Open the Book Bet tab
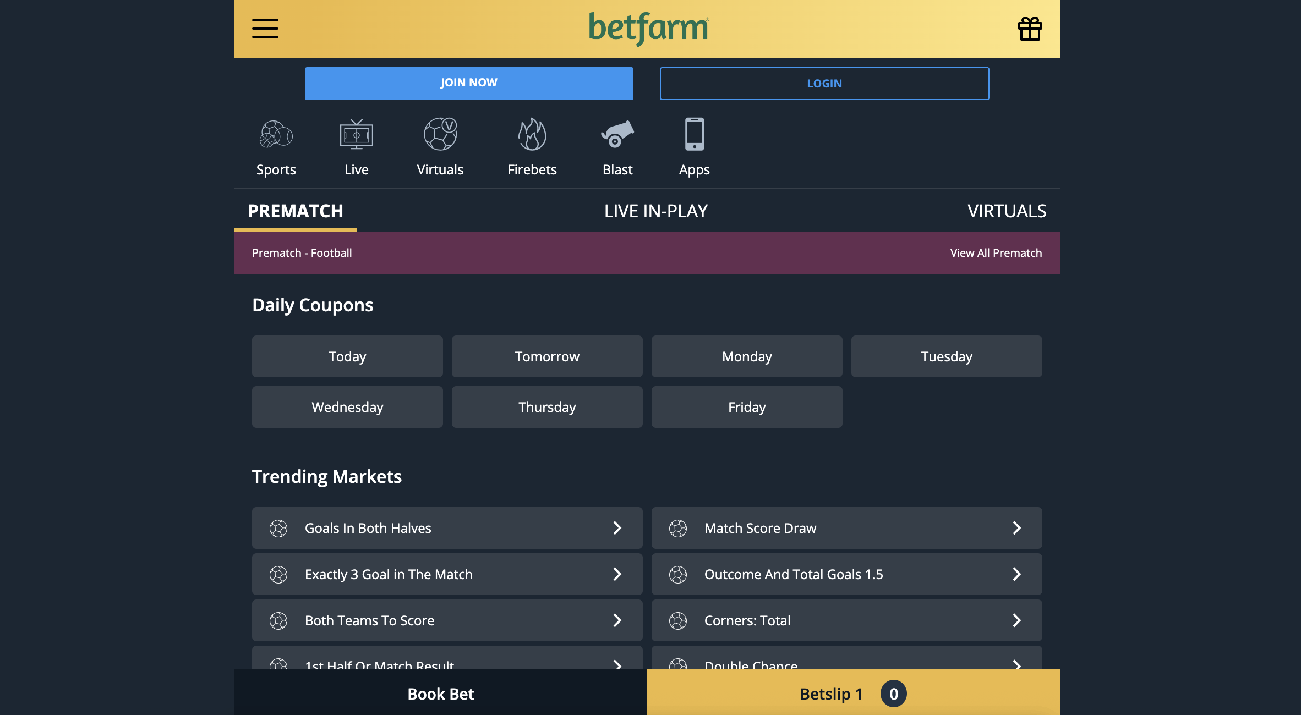This screenshot has width=1301, height=715. coord(441,692)
